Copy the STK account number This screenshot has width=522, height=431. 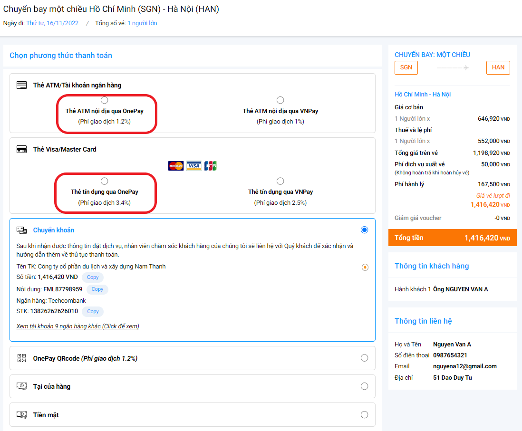93,312
